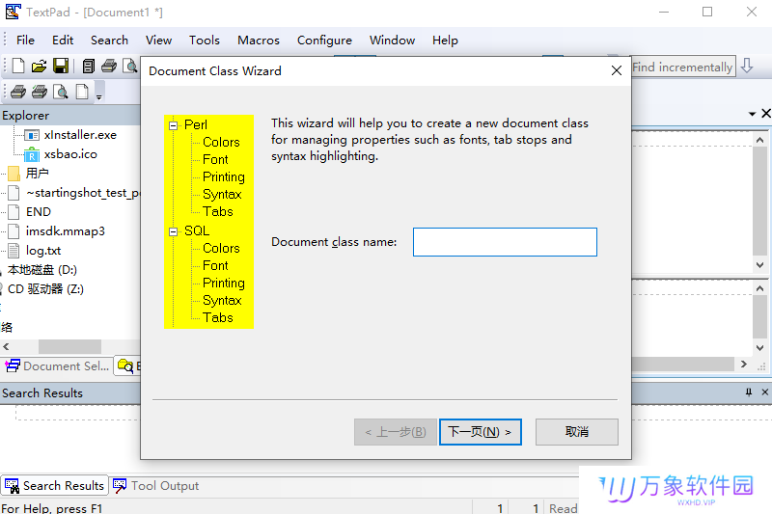Click upper pane scroll up arrow
This screenshot has width=772, height=514.
pos(759,140)
